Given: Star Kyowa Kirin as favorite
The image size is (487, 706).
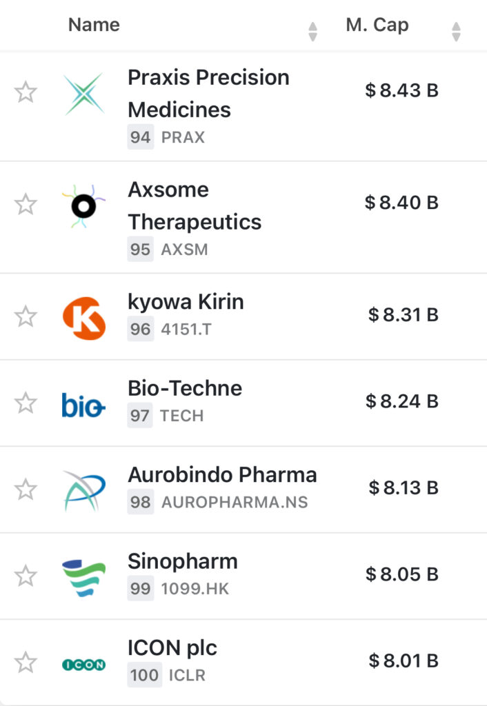Looking at the screenshot, I should (x=26, y=316).
